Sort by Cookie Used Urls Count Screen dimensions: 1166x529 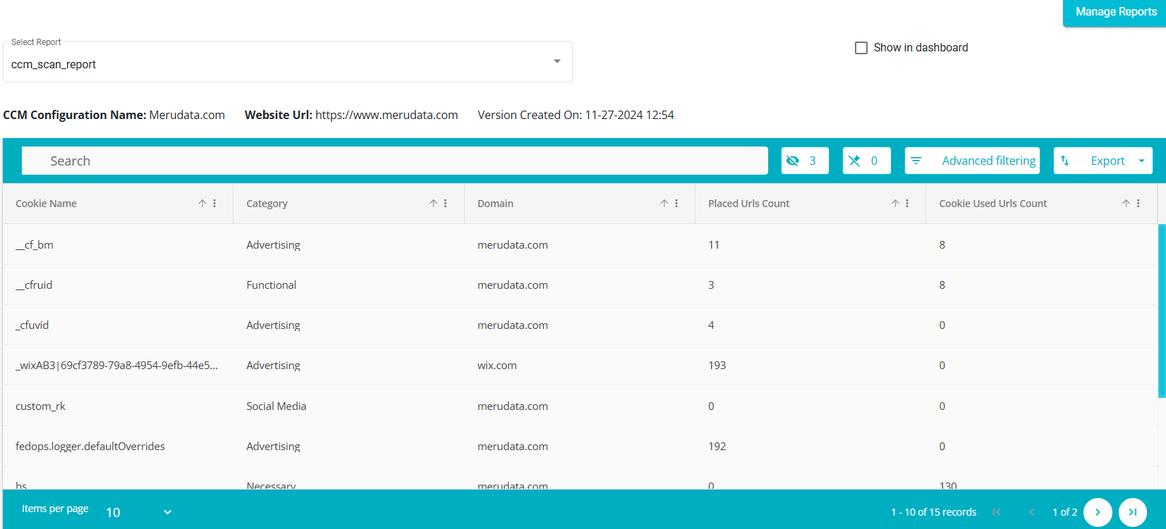tap(1126, 204)
